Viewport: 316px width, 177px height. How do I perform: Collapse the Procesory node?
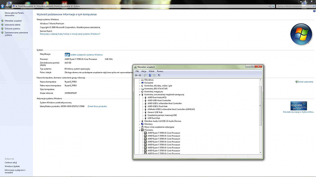tap(139, 130)
